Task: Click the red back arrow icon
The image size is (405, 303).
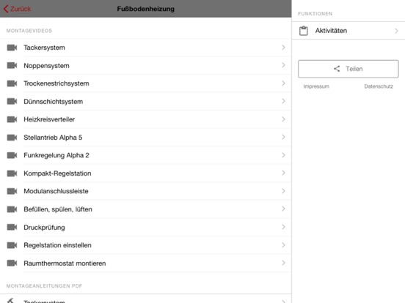Action: (6, 9)
